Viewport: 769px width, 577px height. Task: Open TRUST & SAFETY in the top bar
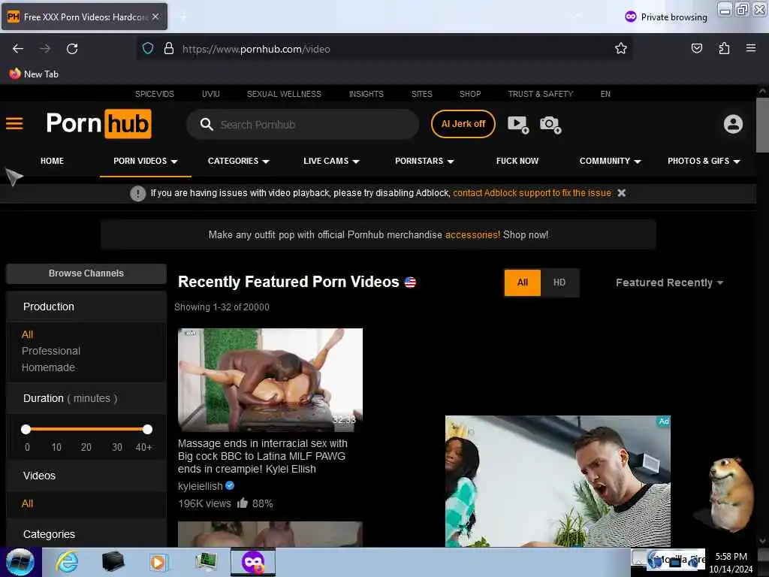541,94
